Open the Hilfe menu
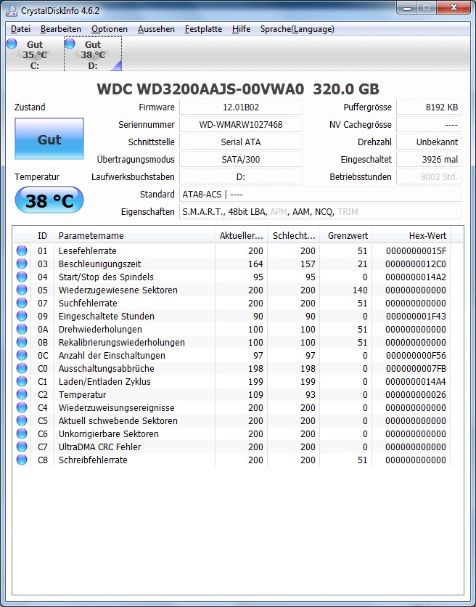Screen dimensions: 476x607 (241, 29)
